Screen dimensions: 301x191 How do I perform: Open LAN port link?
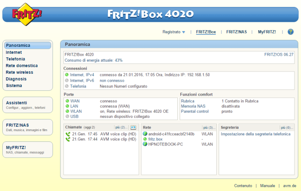(74, 106)
